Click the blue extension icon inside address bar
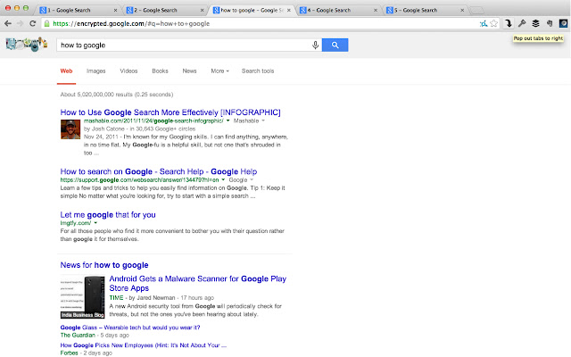 pos(484,24)
